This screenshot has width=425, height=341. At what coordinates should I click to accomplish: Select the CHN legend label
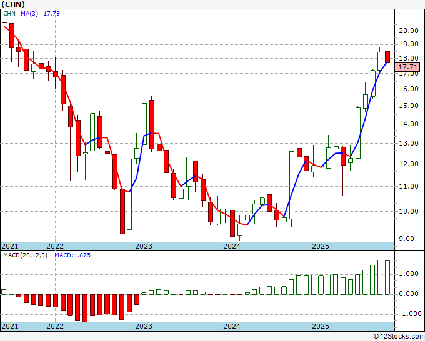point(9,14)
